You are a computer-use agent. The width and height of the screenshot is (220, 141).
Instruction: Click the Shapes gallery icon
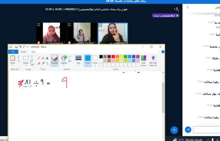[64, 58]
